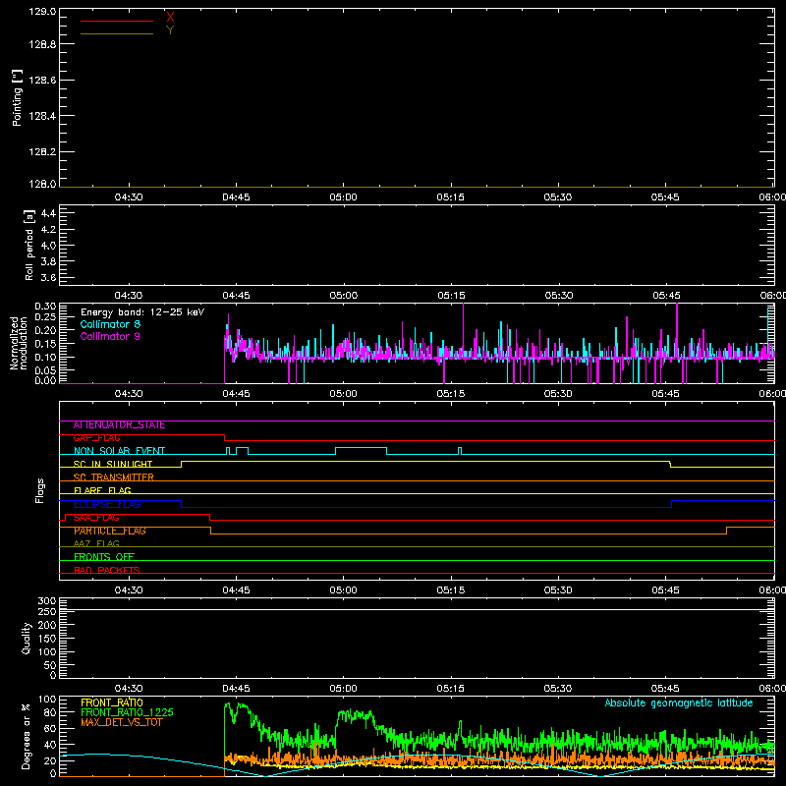Click the SAA_FLAG label
The height and width of the screenshot is (786, 786).
[96, 518]
